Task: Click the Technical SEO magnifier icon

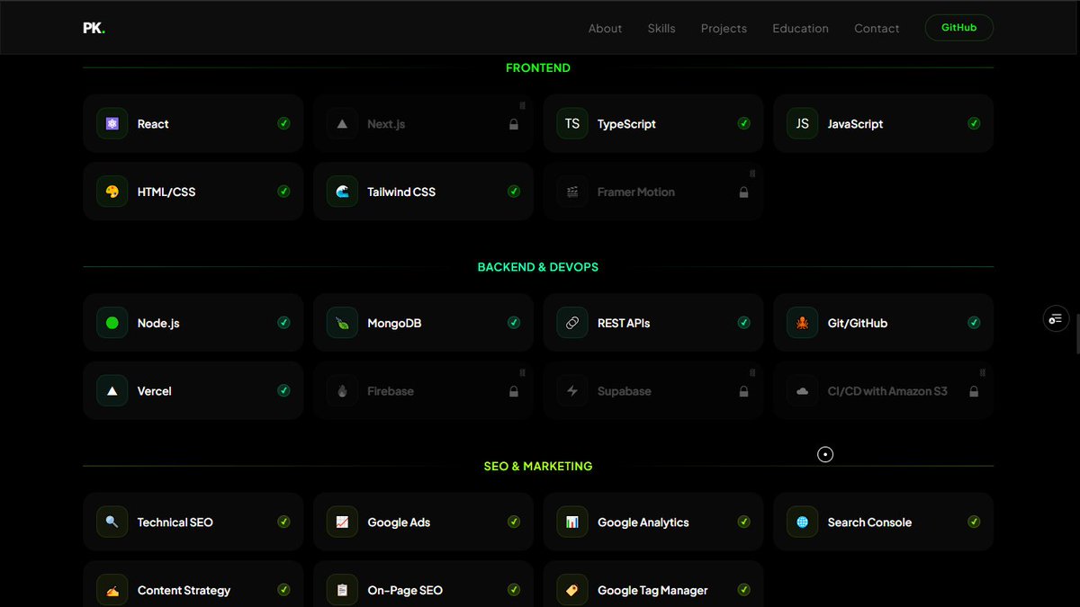Action: click(x=112, y=522)
